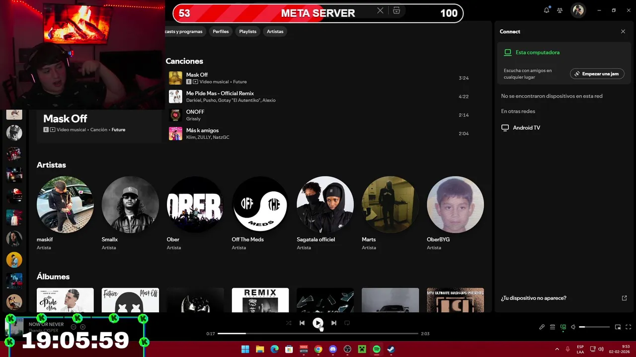Toggle shuffle in the player bar
Image resolution: width=636 pixels, height=357 pixels.
point(289,323)
